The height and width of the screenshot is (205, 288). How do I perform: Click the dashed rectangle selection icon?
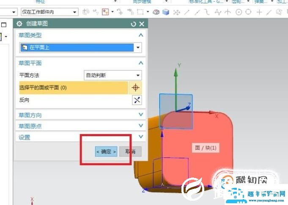click(140, 12)
